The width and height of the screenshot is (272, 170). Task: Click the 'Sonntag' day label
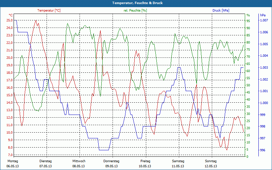coord(211,161)
